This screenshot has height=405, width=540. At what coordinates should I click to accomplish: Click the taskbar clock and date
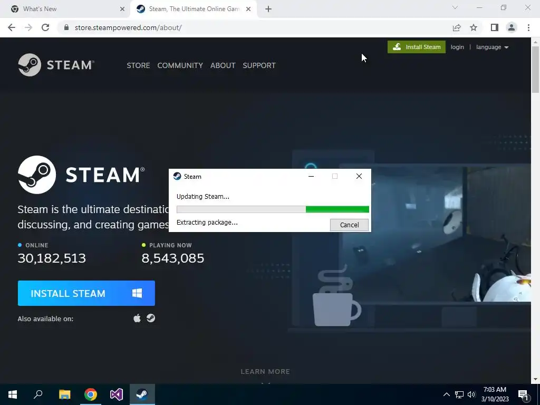(495, 394)
